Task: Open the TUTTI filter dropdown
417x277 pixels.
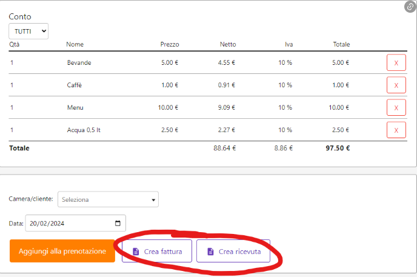Action: click(x=28, y=31)
